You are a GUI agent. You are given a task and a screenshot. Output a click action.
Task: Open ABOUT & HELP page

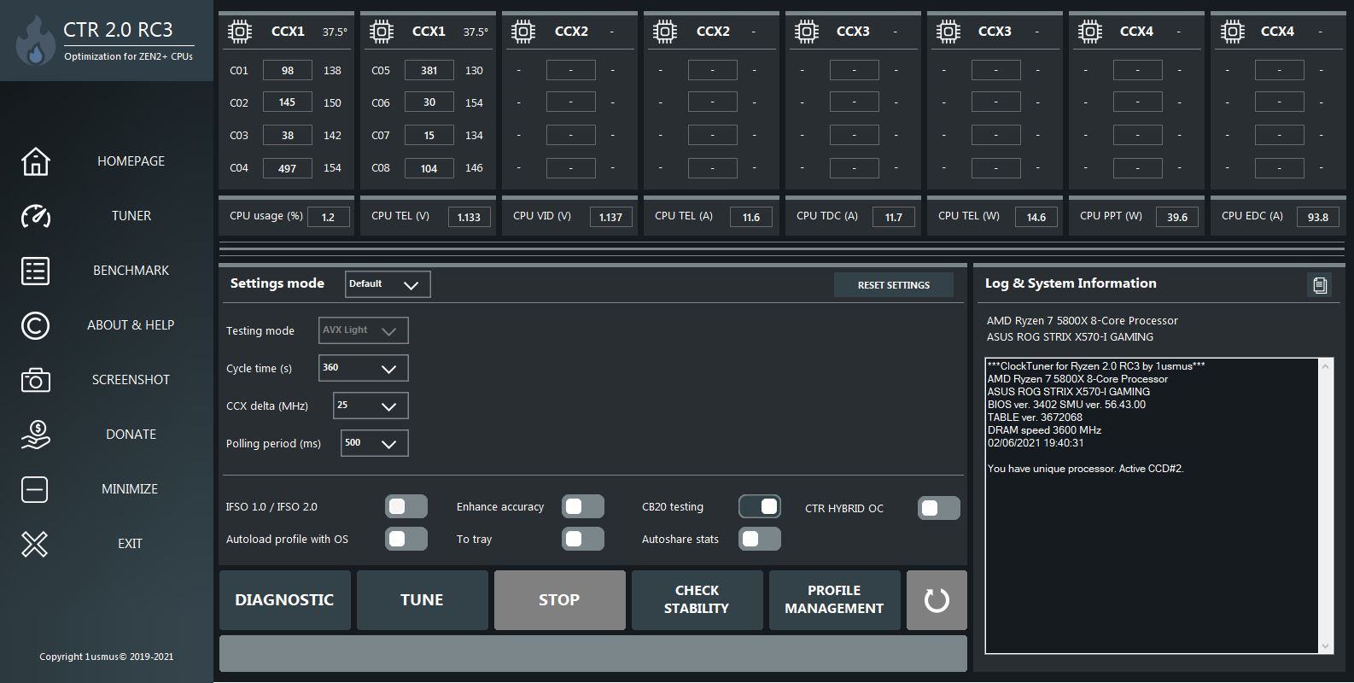(131, 325)
